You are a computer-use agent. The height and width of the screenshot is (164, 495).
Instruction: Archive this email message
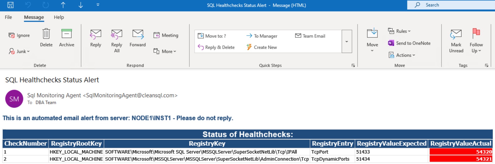click(67, 38)
